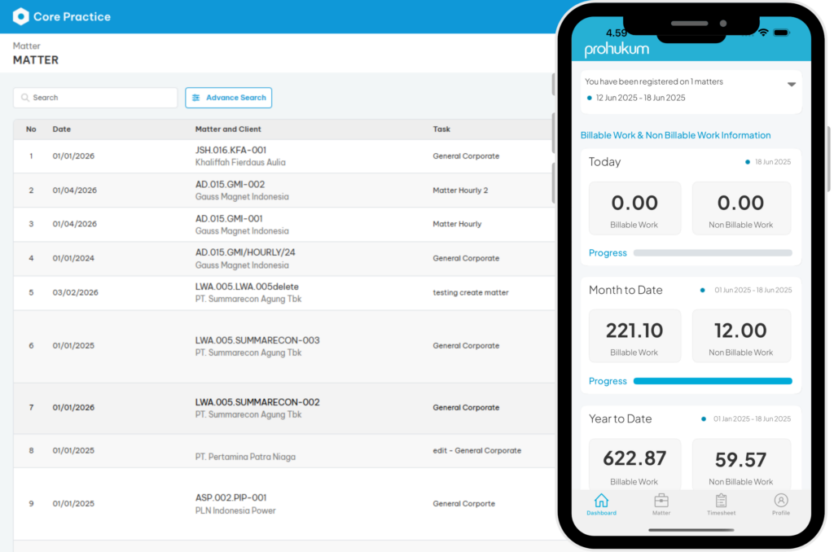Tap the 01 Jan 2025 - 18 Jun 2025 label
The width and height of the screenshot is (834, 552).
[752, 419]
